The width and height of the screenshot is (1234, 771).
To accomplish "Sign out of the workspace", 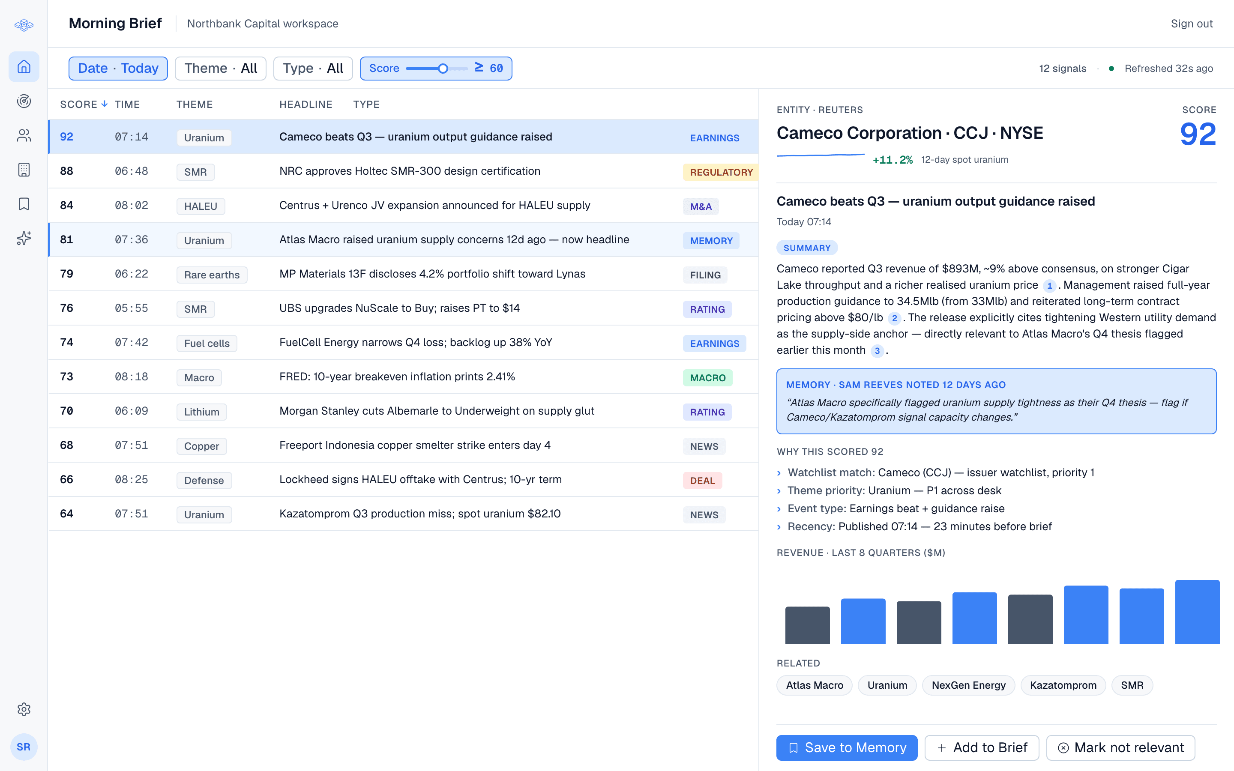I will (x=1192, y=24).
